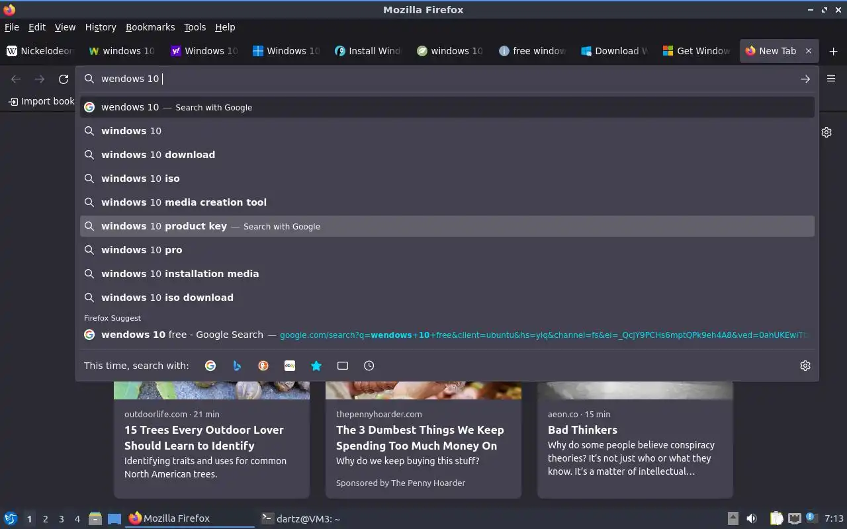The height and width of the screenshot is (529, 847).
Task: Open the Tools menu
Action: coord(195,27)
